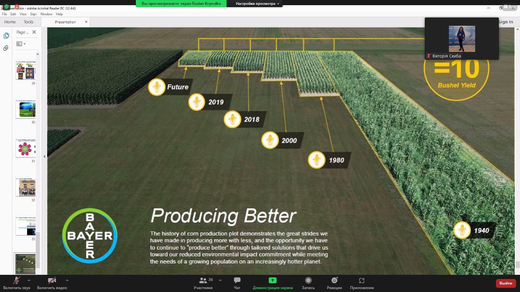Click the Sign In link
The width and height of the screenshot is (520, 292).
506,22
